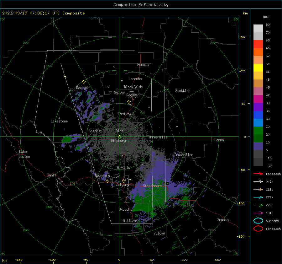Click the 80 dBZ scale value
This screenshot has height=264, width=282.
click(268, 25)
